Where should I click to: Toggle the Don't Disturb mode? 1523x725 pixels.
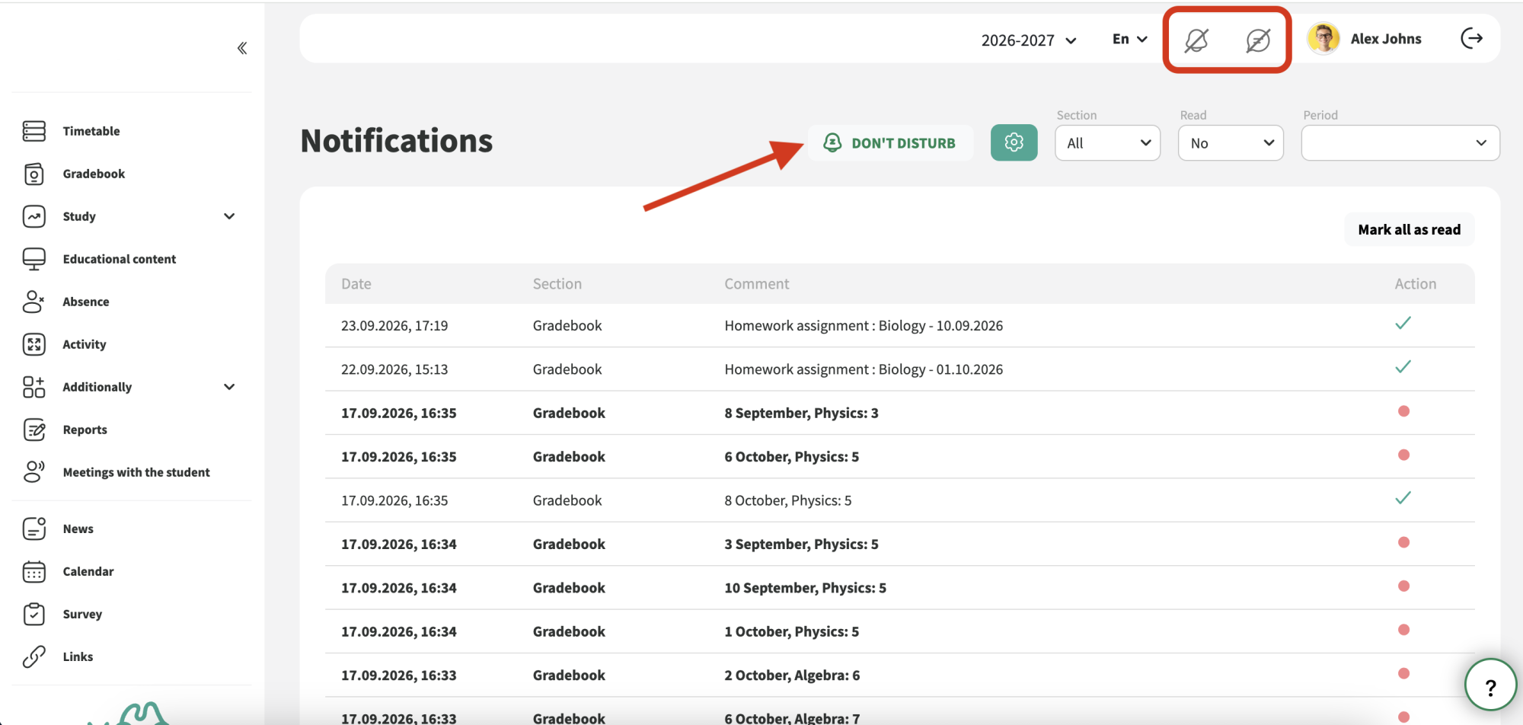coord(890,142)
